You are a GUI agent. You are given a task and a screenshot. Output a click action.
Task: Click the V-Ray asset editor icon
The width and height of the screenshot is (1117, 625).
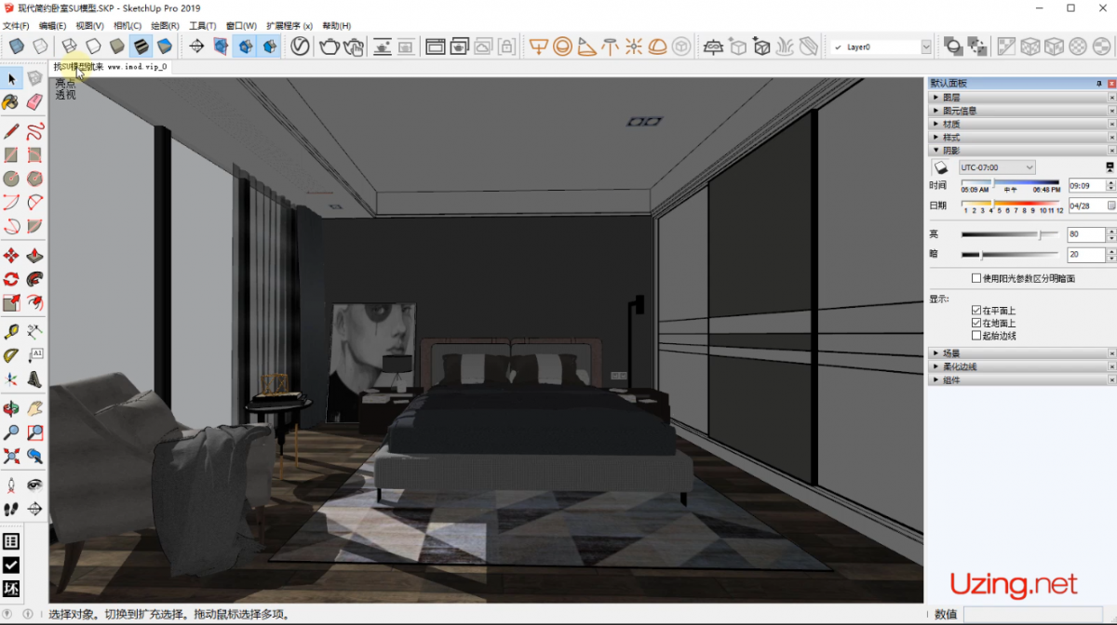click(300, 47)
